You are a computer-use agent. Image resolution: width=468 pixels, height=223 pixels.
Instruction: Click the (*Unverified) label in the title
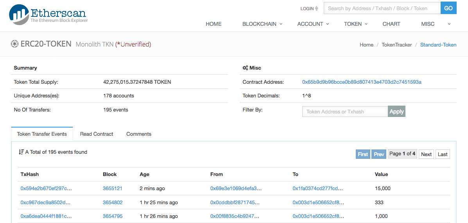(x=133, y=45)
